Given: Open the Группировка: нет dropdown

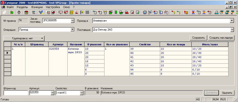Looking at the screenshot, I should 24,38.
